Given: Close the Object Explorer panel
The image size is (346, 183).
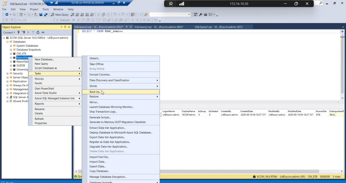Looking at the screenshot, I should click(69, 27).
